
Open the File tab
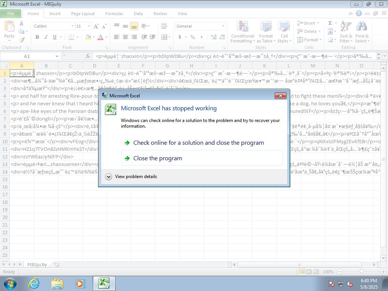pos(11,14)
